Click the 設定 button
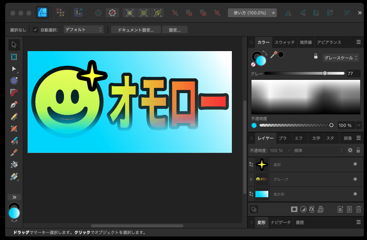Image resolution: width=367 pixels, height=240 pixels. (x=175, y=29)
